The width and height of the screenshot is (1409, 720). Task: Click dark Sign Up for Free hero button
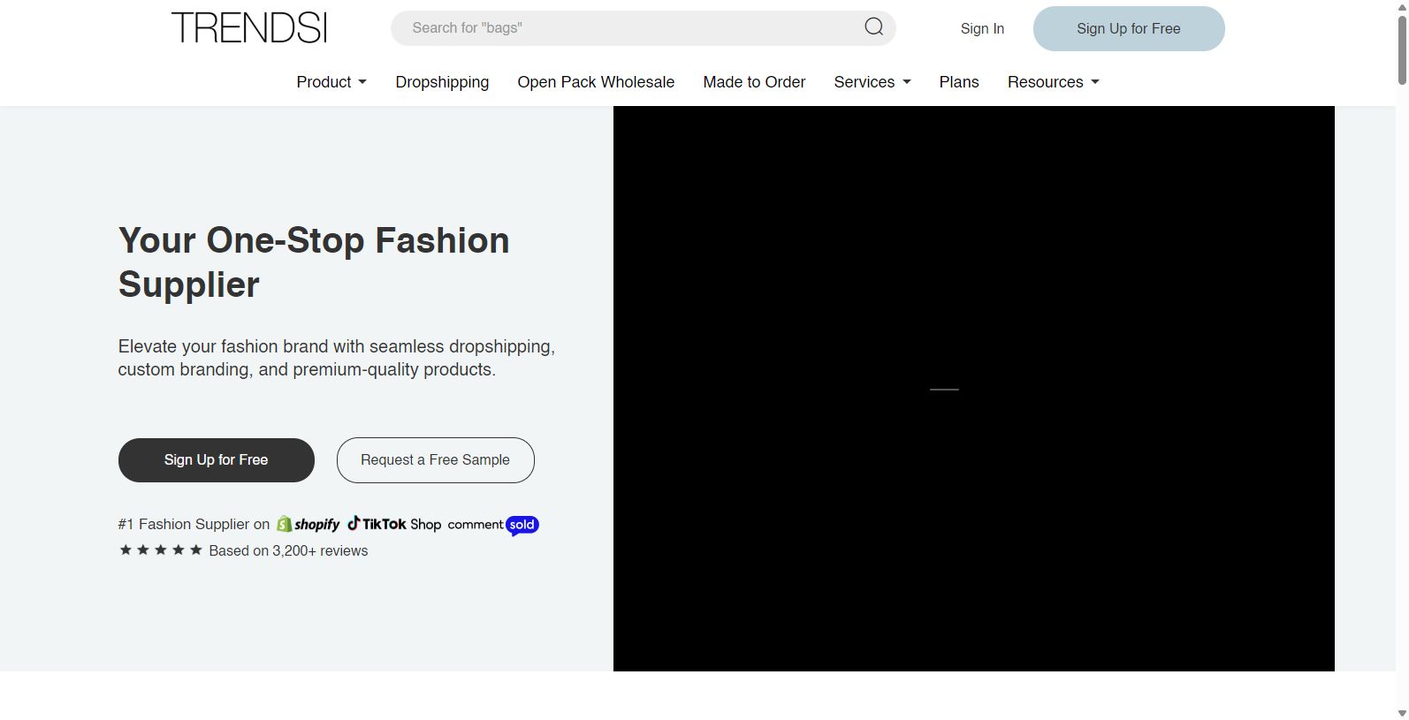point(217,460)
